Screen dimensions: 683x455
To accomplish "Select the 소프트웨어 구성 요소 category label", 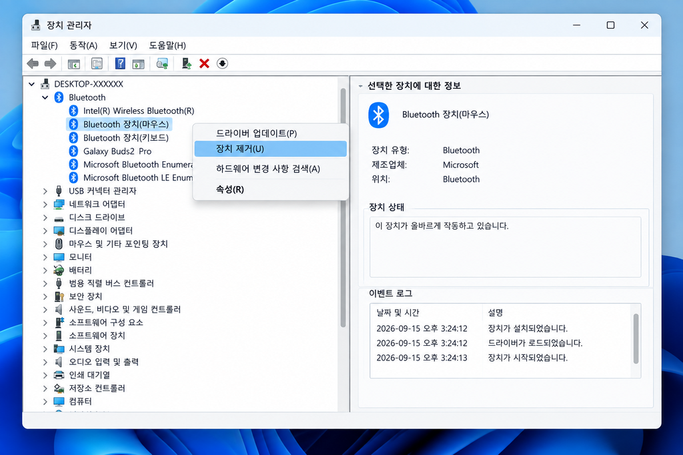I will tap(106, 322).
